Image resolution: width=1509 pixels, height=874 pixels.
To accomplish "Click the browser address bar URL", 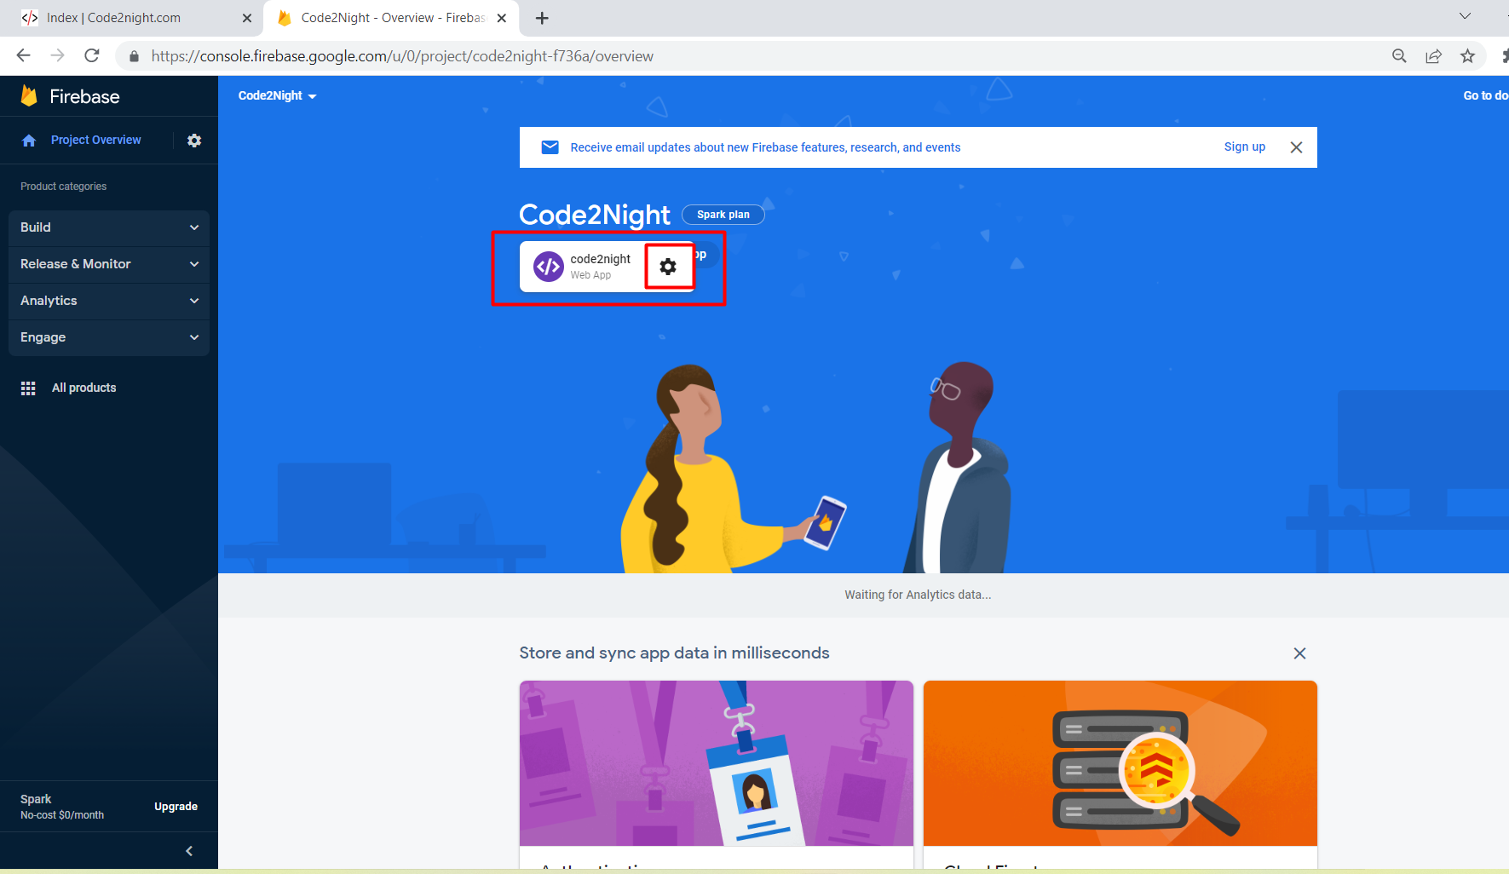I will [402, 56].
